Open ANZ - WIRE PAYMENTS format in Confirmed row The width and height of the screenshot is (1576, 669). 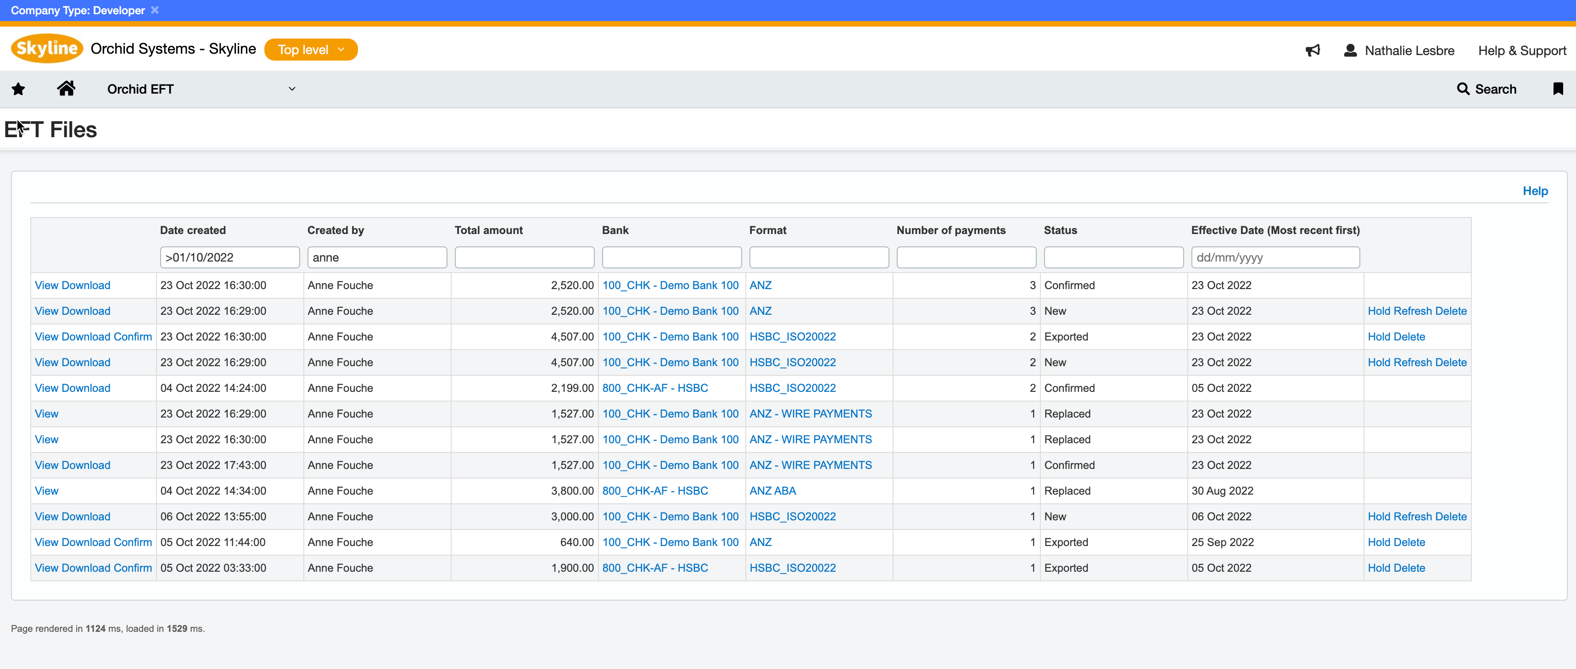810,465
